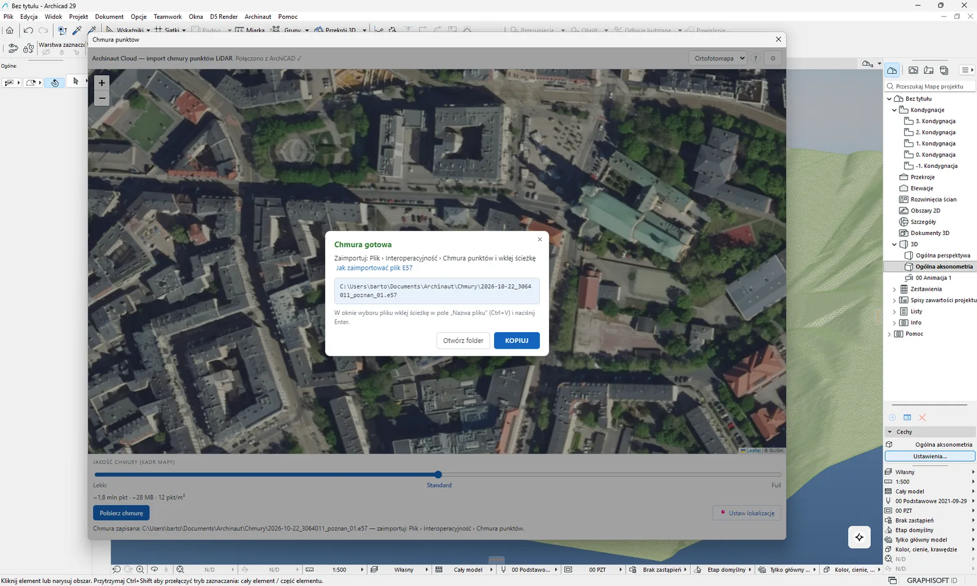The height and width of the screenshot is (586, 977).
Task: Open the Archinaut menu
Action: pos(258,16)
